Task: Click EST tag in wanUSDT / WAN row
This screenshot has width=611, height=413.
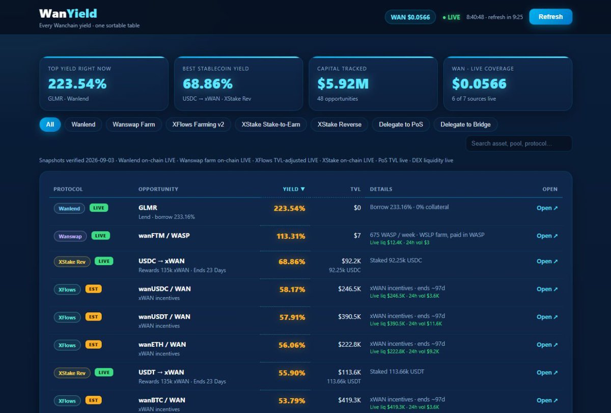Action: click(93, 317)
